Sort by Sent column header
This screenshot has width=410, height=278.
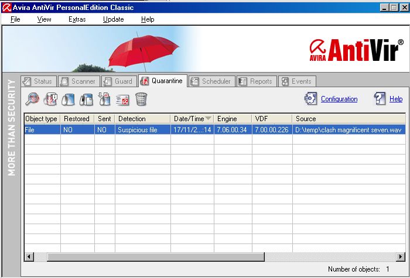[x=105, y=119]
